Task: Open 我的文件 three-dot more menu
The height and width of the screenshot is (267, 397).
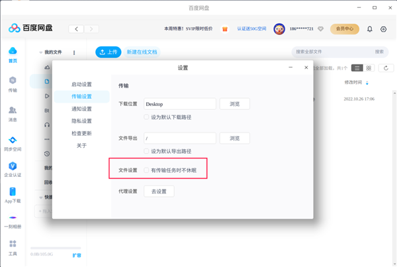Action: (x=74, y=52)
